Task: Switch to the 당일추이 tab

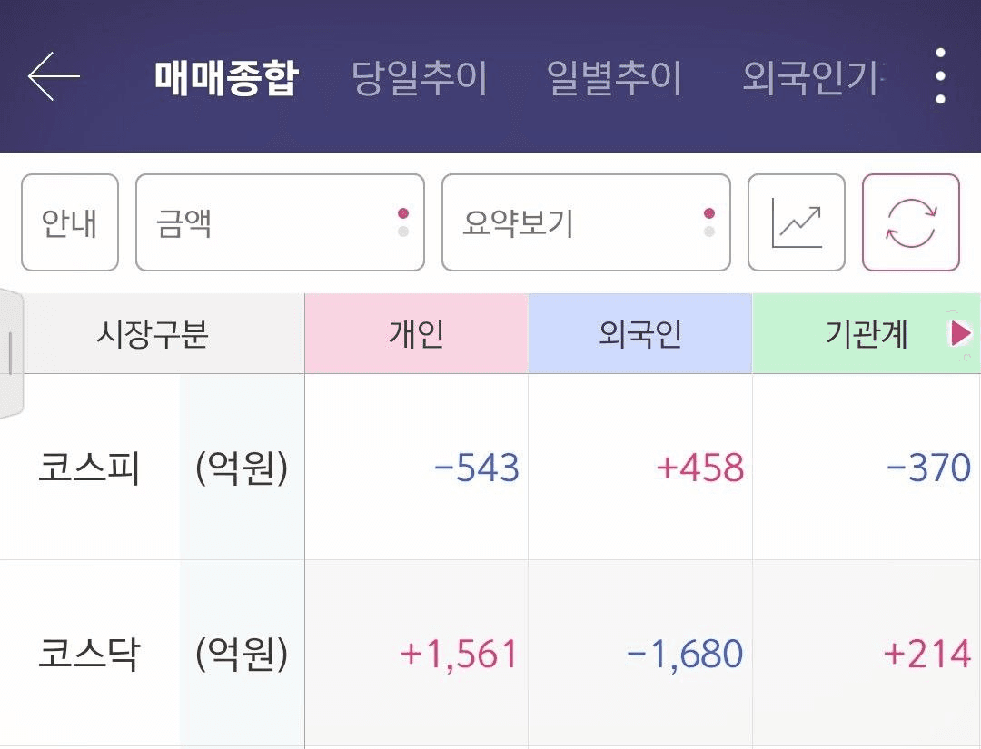Action: coord(419,78)
